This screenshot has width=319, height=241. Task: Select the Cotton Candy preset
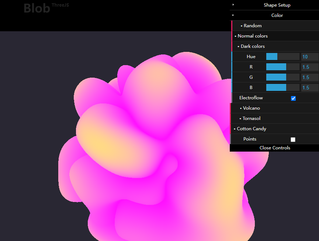[x=251, y=129]
